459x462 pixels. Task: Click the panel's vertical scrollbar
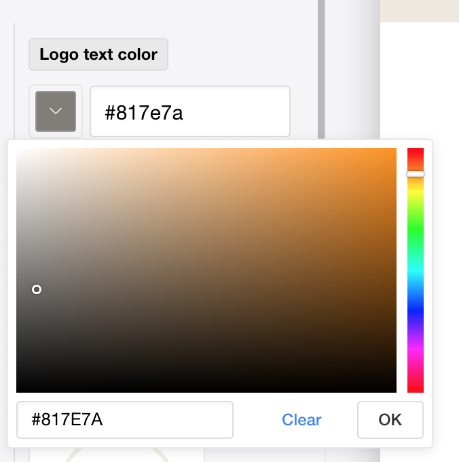[x=321, y=69]
